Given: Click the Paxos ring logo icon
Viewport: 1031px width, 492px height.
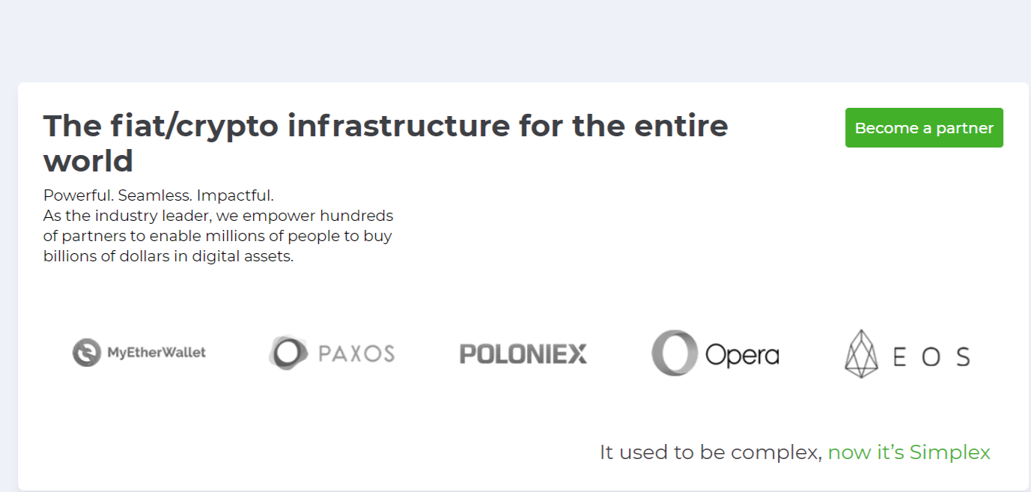Looking at the screenshot, I should 288,353.
